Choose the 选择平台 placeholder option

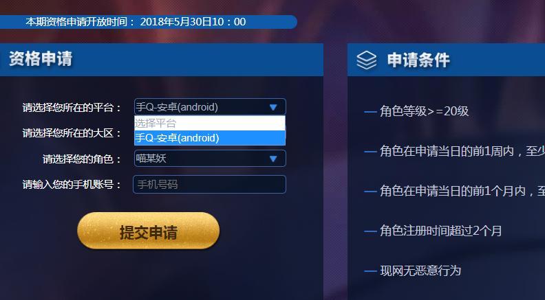(x=210, y=123)
